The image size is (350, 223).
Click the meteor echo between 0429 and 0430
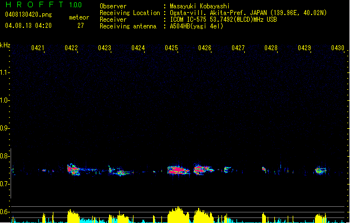pyautogui.click(x=321, y=171)
